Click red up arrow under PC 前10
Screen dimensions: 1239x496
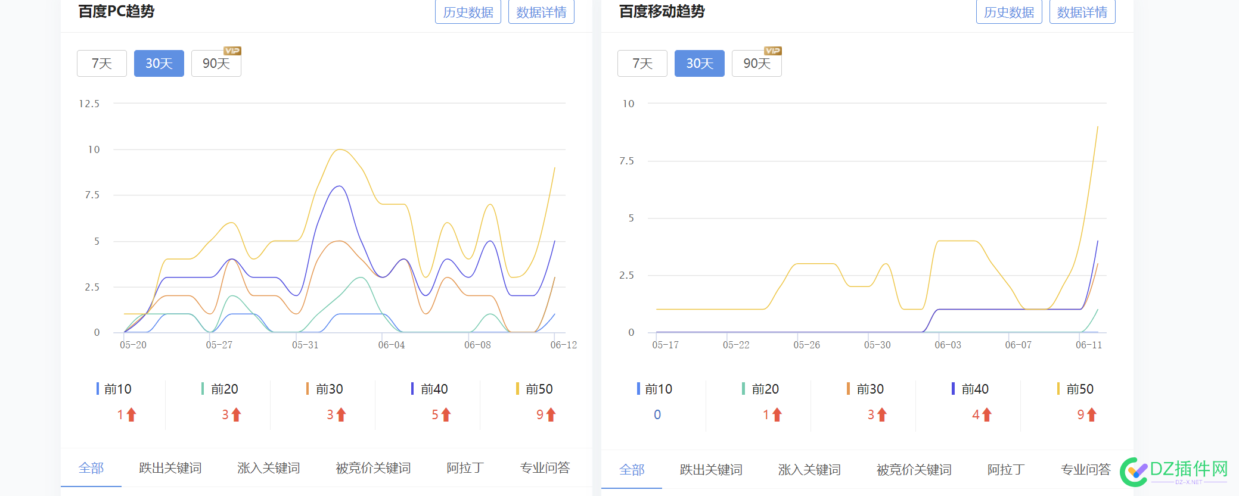click(132, 414)
